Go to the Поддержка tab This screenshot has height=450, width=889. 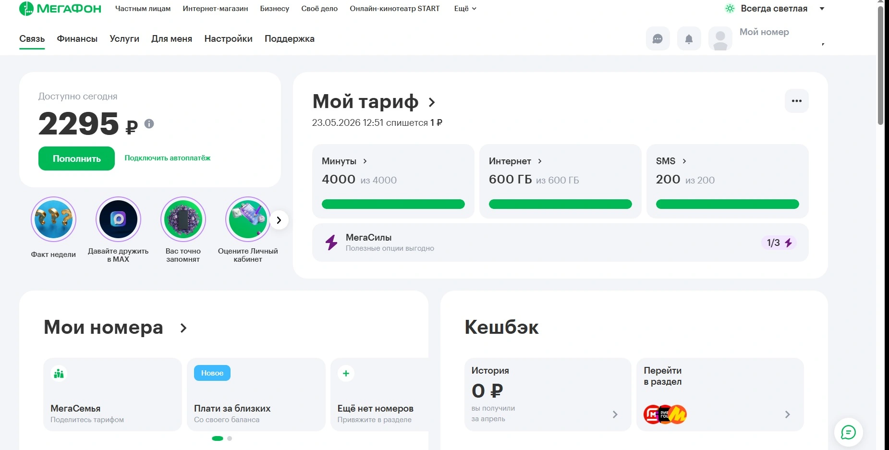point(290,39)
